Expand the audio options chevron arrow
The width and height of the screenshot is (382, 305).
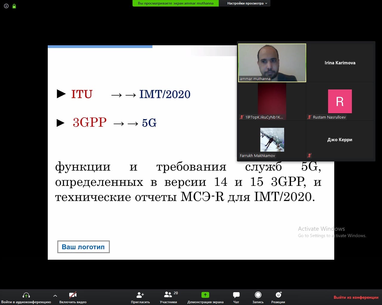click(55, 296)
